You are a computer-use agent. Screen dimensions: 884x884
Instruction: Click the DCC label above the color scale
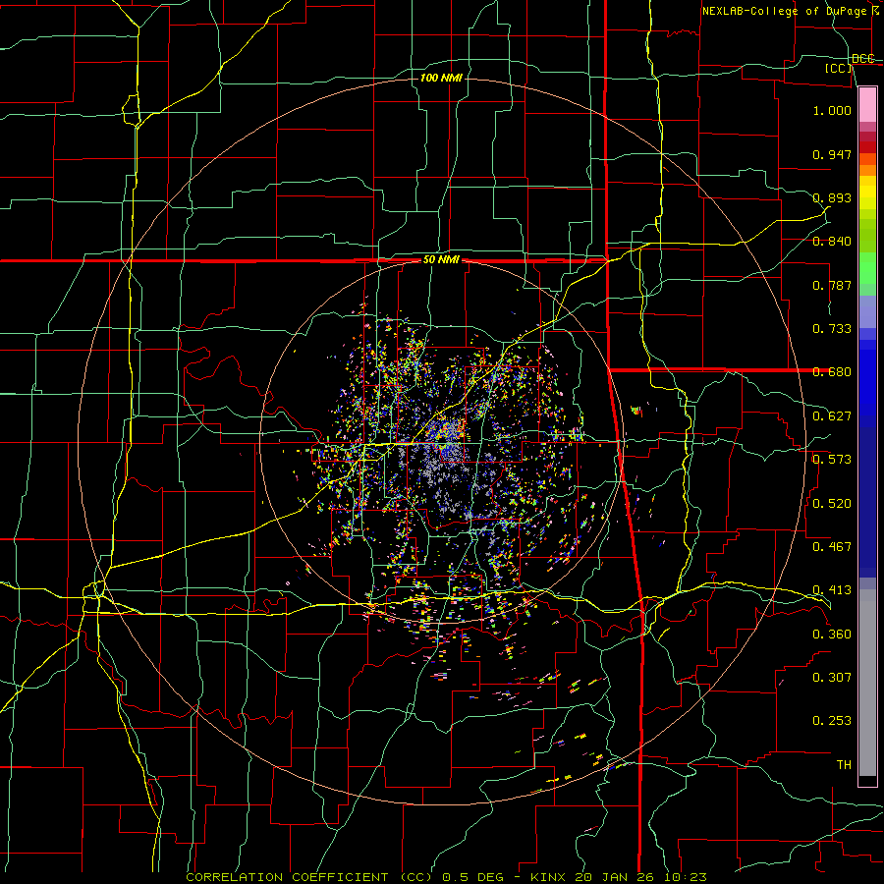pos(862,59)
